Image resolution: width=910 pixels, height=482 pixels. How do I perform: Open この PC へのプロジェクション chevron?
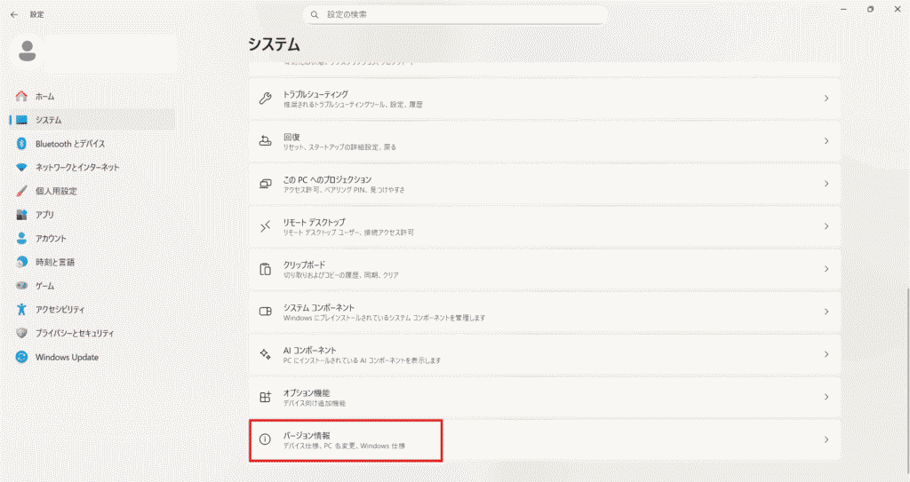tap(826, 184)
